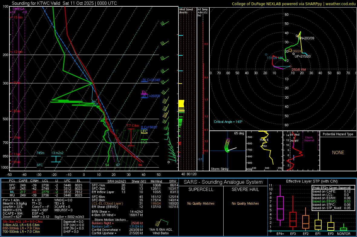Viewport: 357px width, 237px height.
Task: Click the 'SigSvr = 5002 m3/s3' value
Action: [x=69, y=217]
